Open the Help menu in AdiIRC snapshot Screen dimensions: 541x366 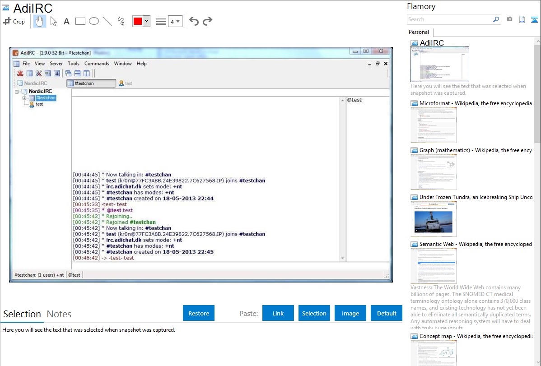click(141, 64)
